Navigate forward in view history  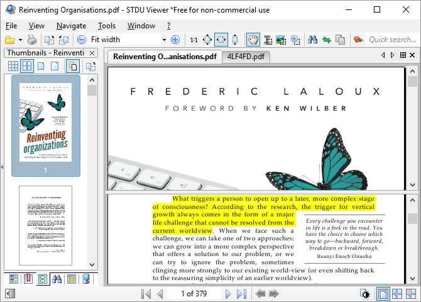[x=274, y=294]
